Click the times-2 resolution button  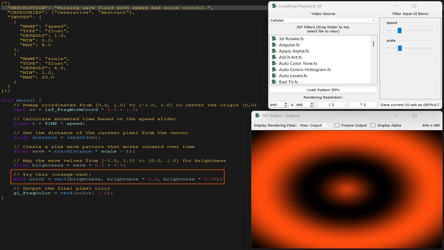[x=363, y=105]
